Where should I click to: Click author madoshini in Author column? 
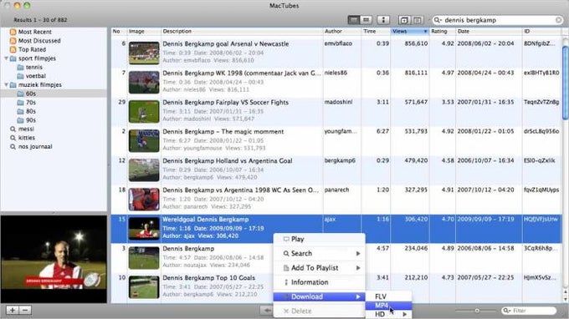338,102
